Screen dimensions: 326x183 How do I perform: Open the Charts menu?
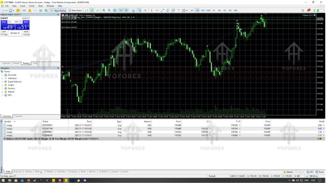click(x=32, y=6)
